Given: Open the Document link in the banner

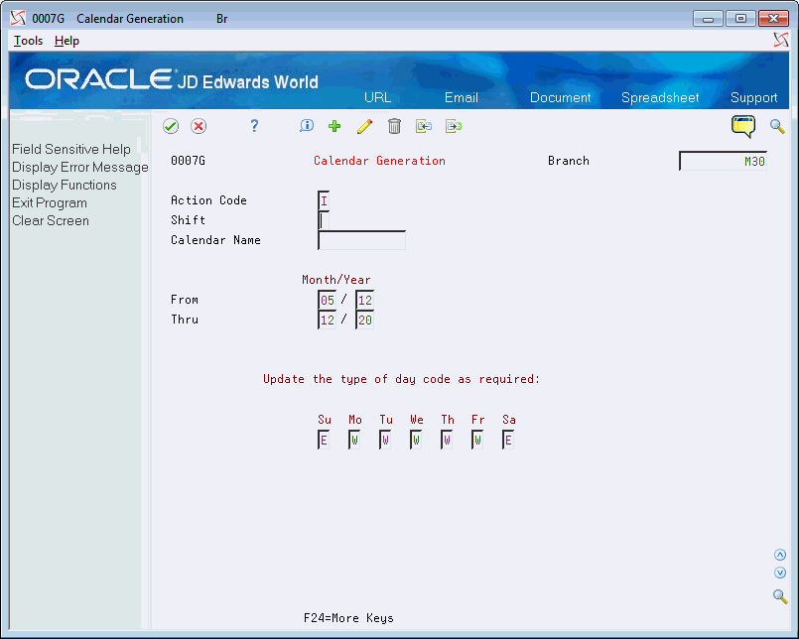Looking at the screenshot, I should 560,97.
